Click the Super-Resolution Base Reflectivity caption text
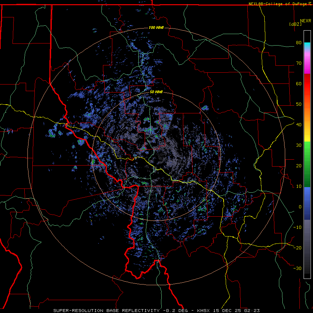 (x=106, y=311)
